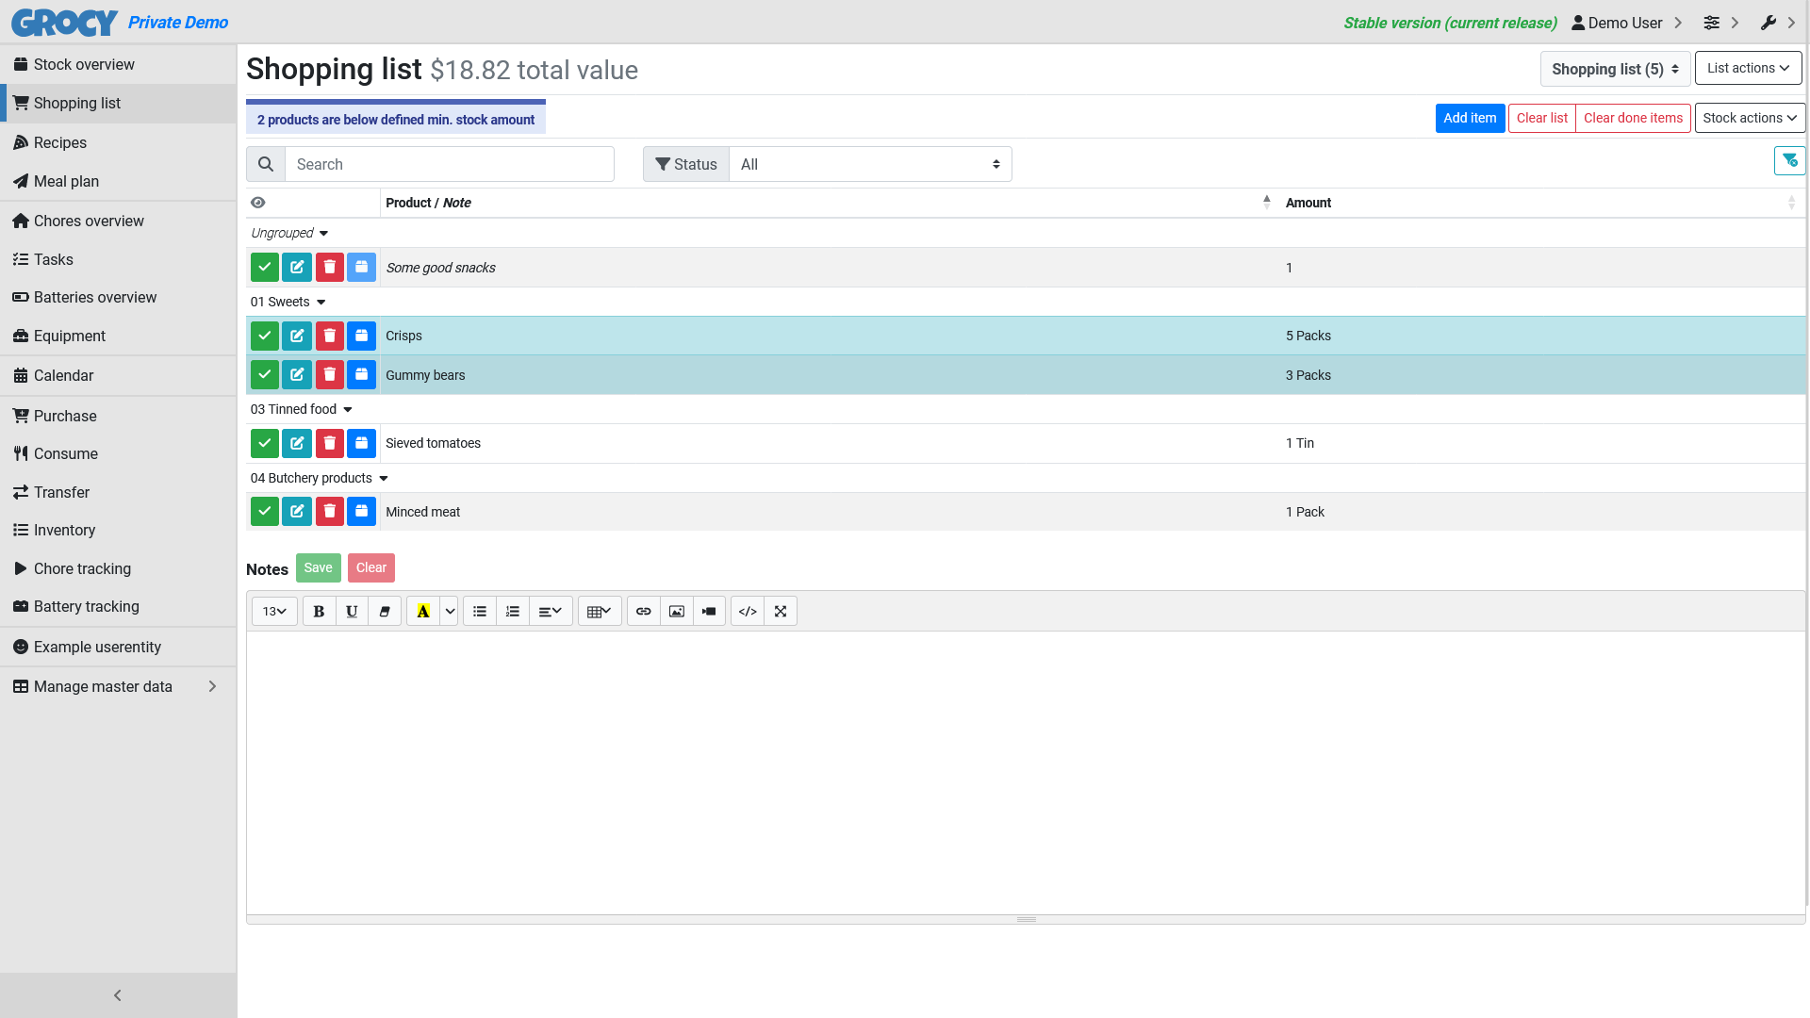Collapse the sidebar with arrow
This screenshot has width=1810, height=1018.
(x=118, y=995)
